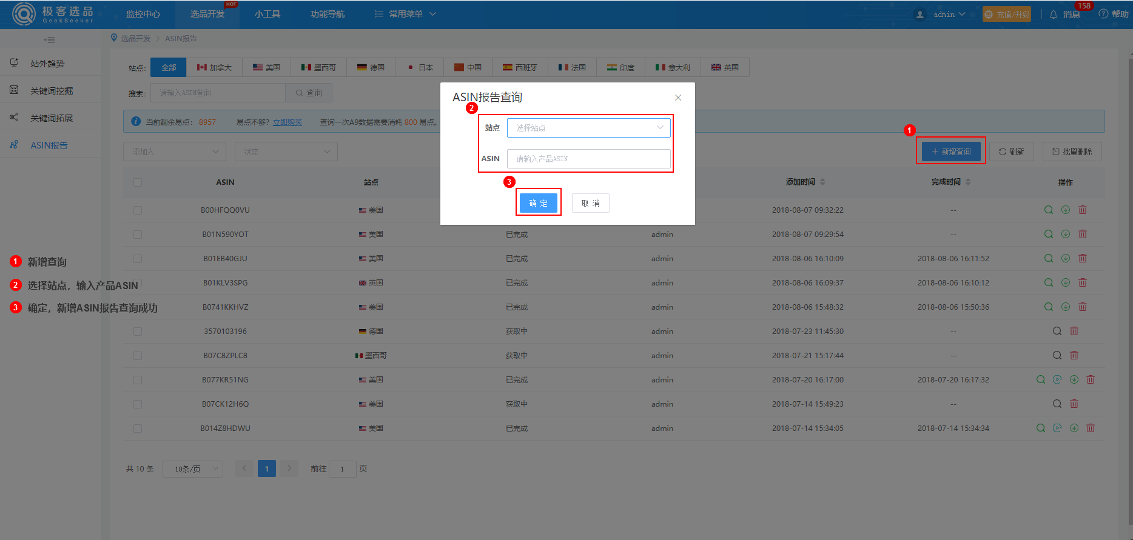1133x540 pixels.
Task: Check the row checkbox for B01N590YOT
Action: click(x=138, y=234)
